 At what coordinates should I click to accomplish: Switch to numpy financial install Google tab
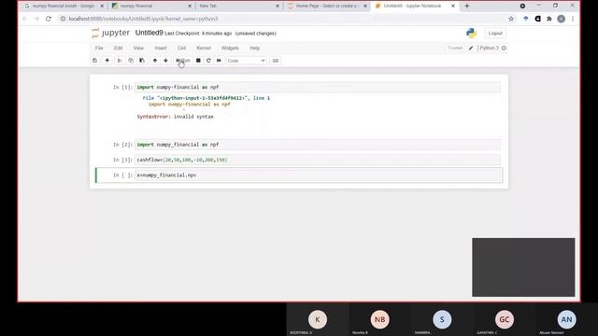[x=63, y=7]
